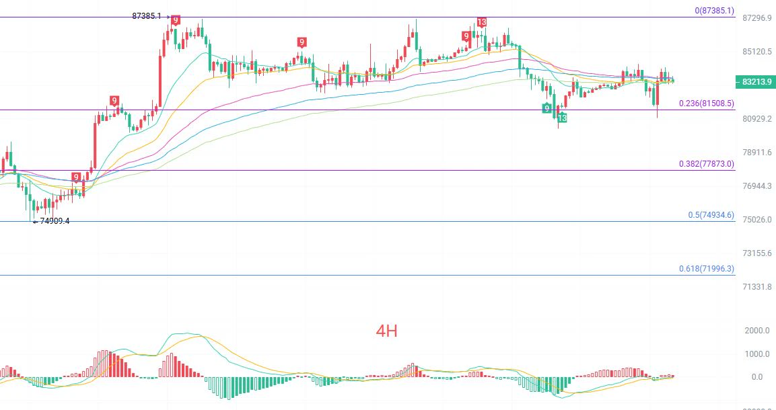Select the 0.236(81508.5) Fibonacci label
Screen dimensions: 776x410
point(706,104)
